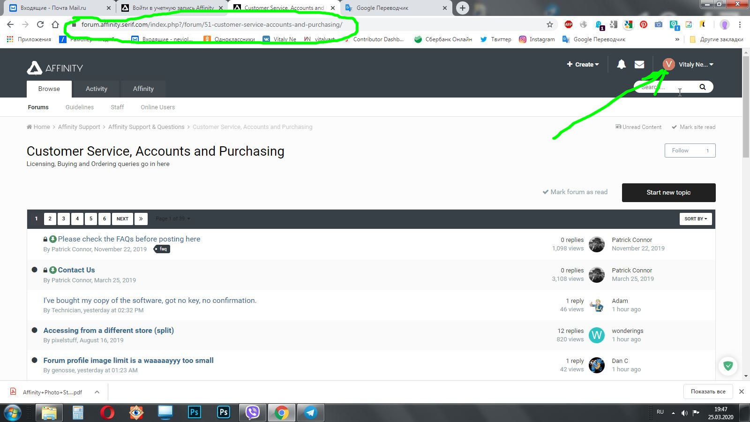The width and height of the screenshot is (750, 422).
Task: Click the Affinity Support breadcrumb
Action: [x=79, y=127]
